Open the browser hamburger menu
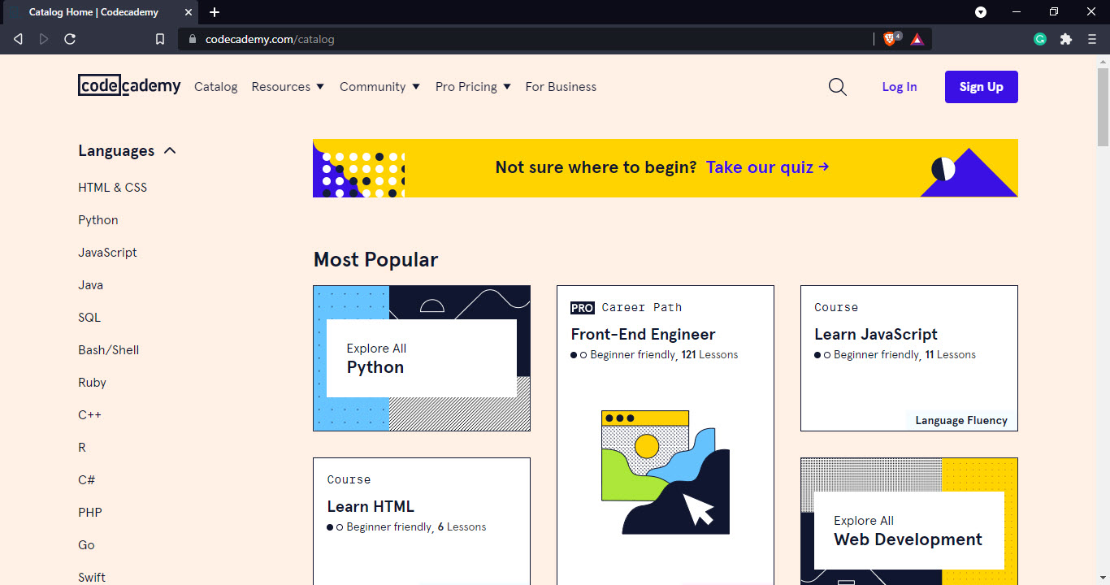1110x585 pixels. pos(1092,39)
